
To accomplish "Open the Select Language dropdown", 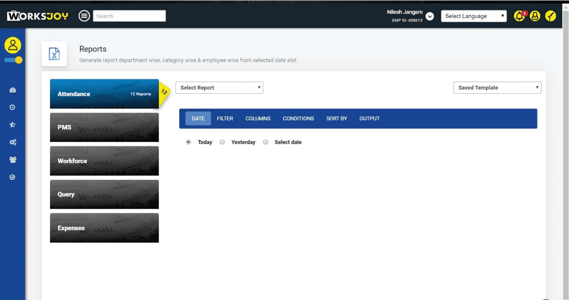I will pyautogui.click(x=473, y=16).
